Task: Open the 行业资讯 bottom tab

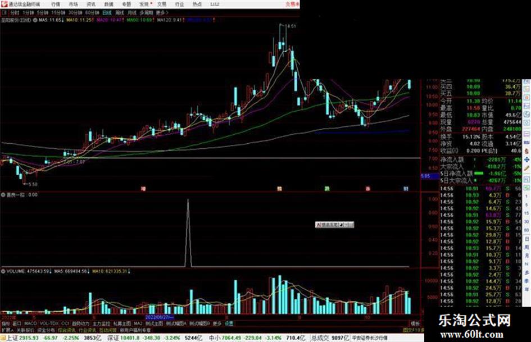Action: click(87, 330)
